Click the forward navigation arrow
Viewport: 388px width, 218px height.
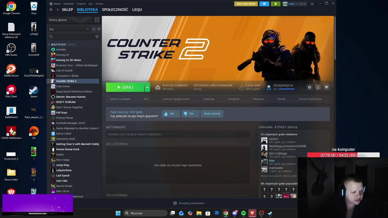(x=58, y=10)
